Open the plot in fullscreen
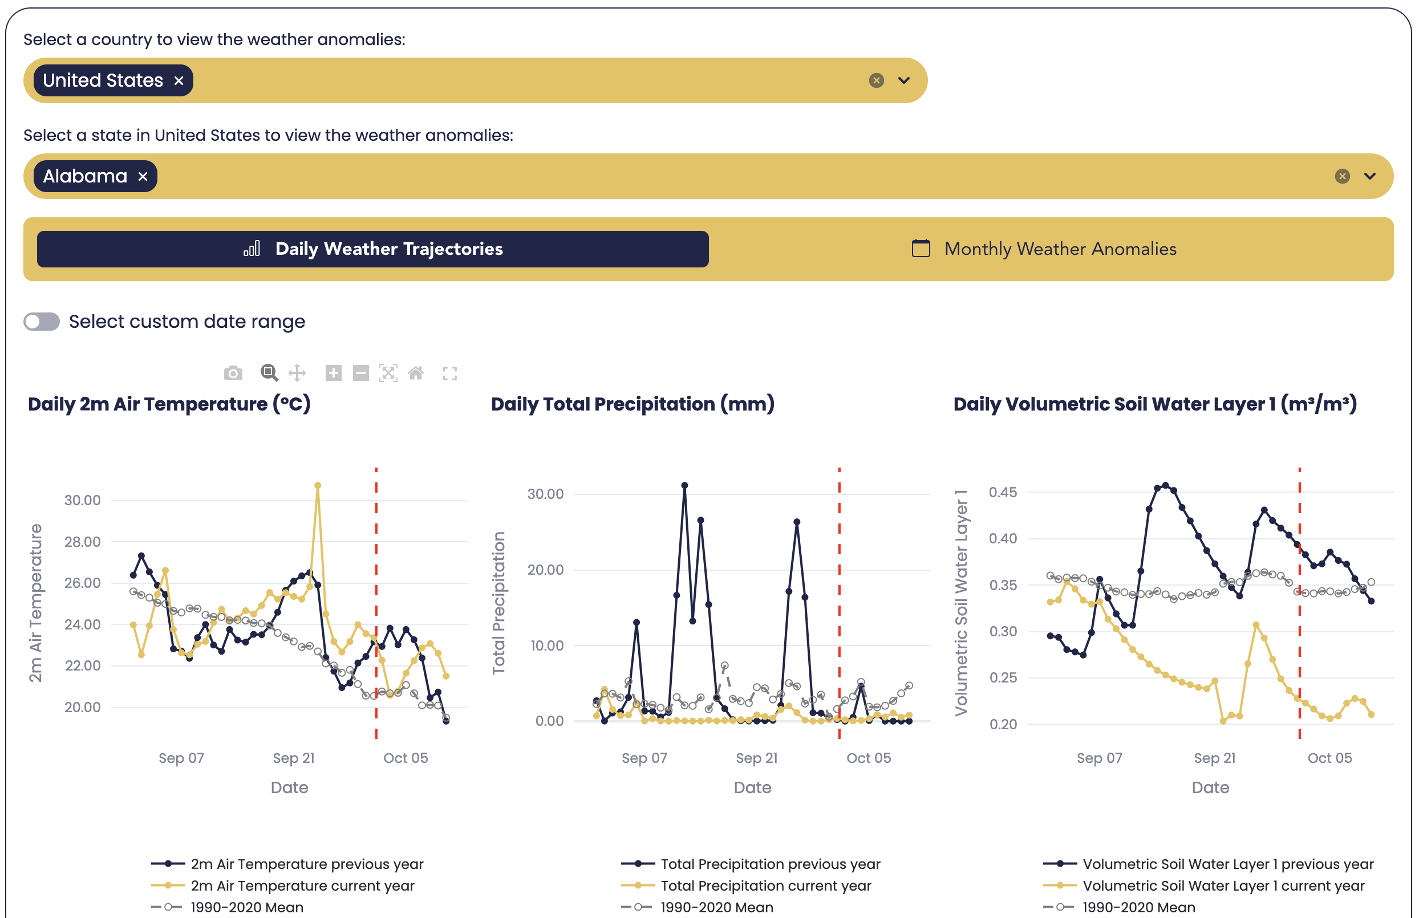The width and height of the screenshot is (1419, 918). [450, 374]
